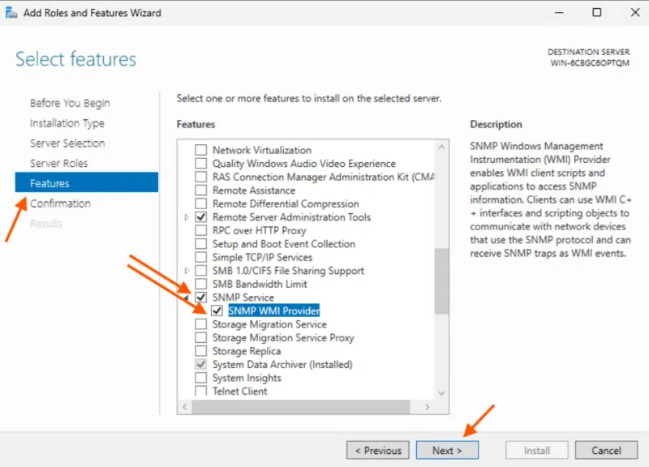This screenshot has height=467, width=649.
Task: Enable SMB 1.0/CIFS File Sharing Support
Action: tap(200, 270)
